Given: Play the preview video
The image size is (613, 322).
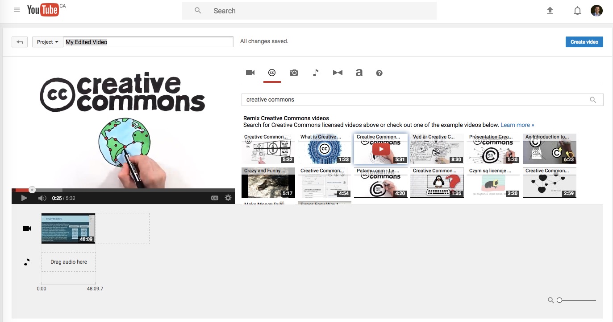Looking at the screenshot, I should pyautogui.click(x=24, y=198).
